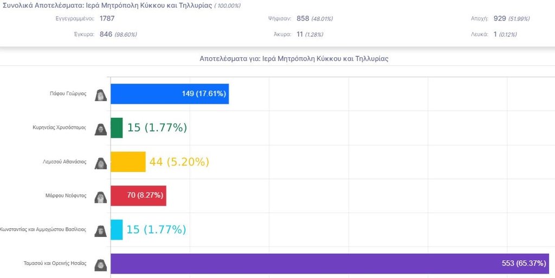
Task: Select the cyan bar for Κωνσταντίας και Αμμοχώστου Βασίλειος
Action: point(117,230)
